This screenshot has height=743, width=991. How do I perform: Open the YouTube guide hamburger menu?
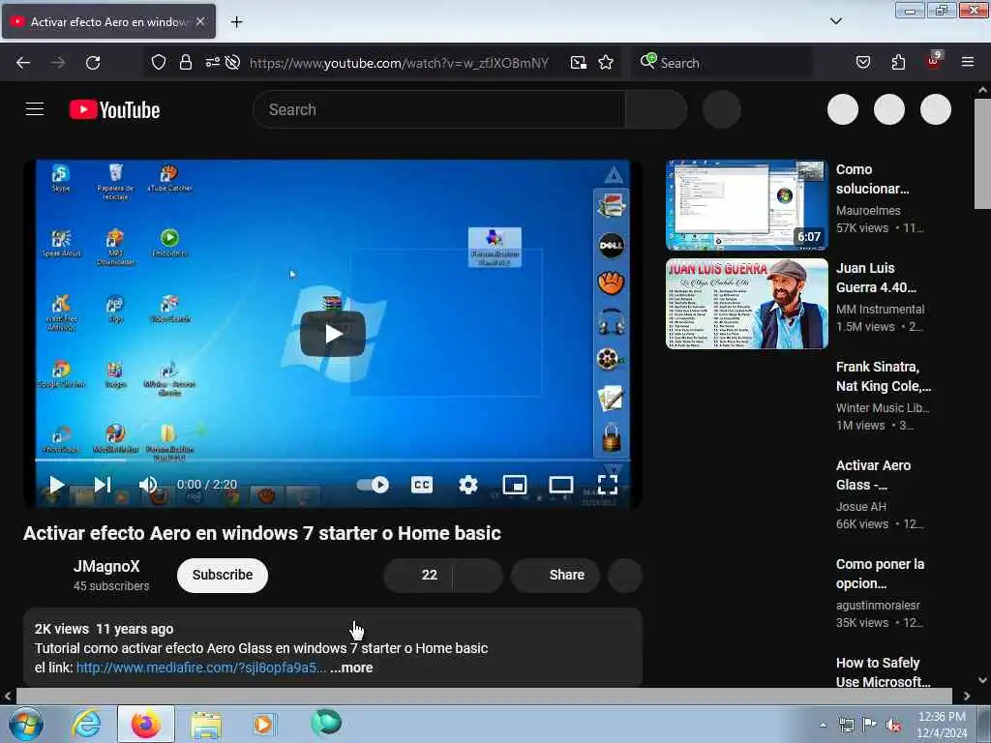35,109
